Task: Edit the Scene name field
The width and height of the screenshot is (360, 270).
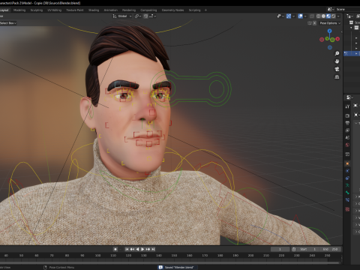Action: 347,9
